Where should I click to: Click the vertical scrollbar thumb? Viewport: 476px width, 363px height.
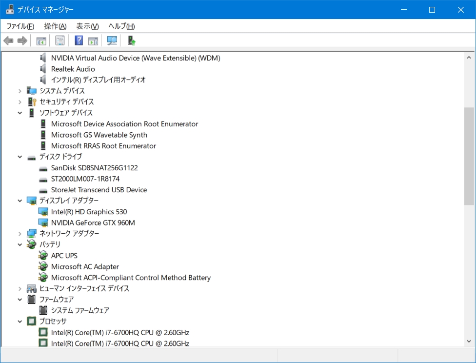pyautogui.click(x=469, y=156)
